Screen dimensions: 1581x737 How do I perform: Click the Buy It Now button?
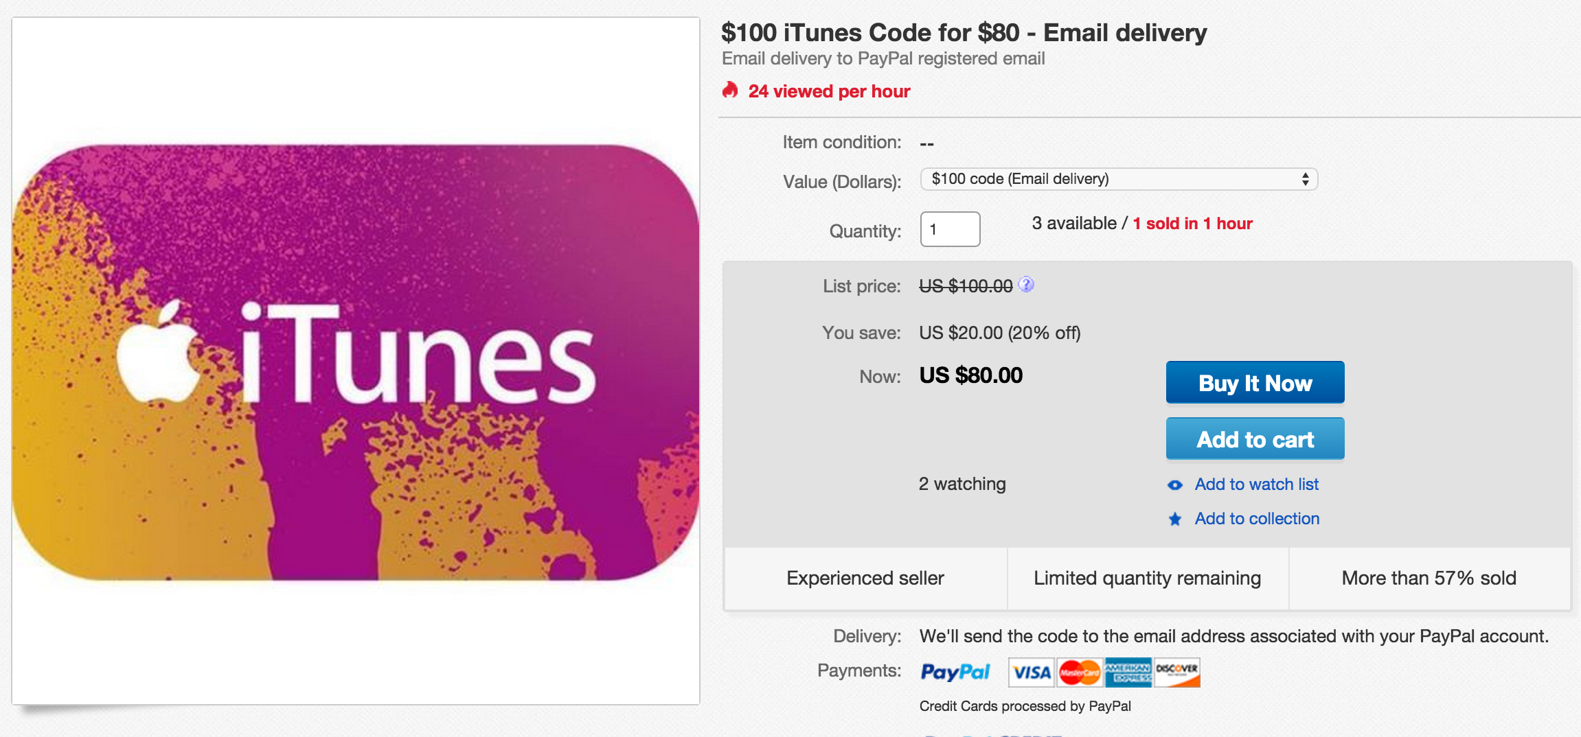coord(1255,383)
